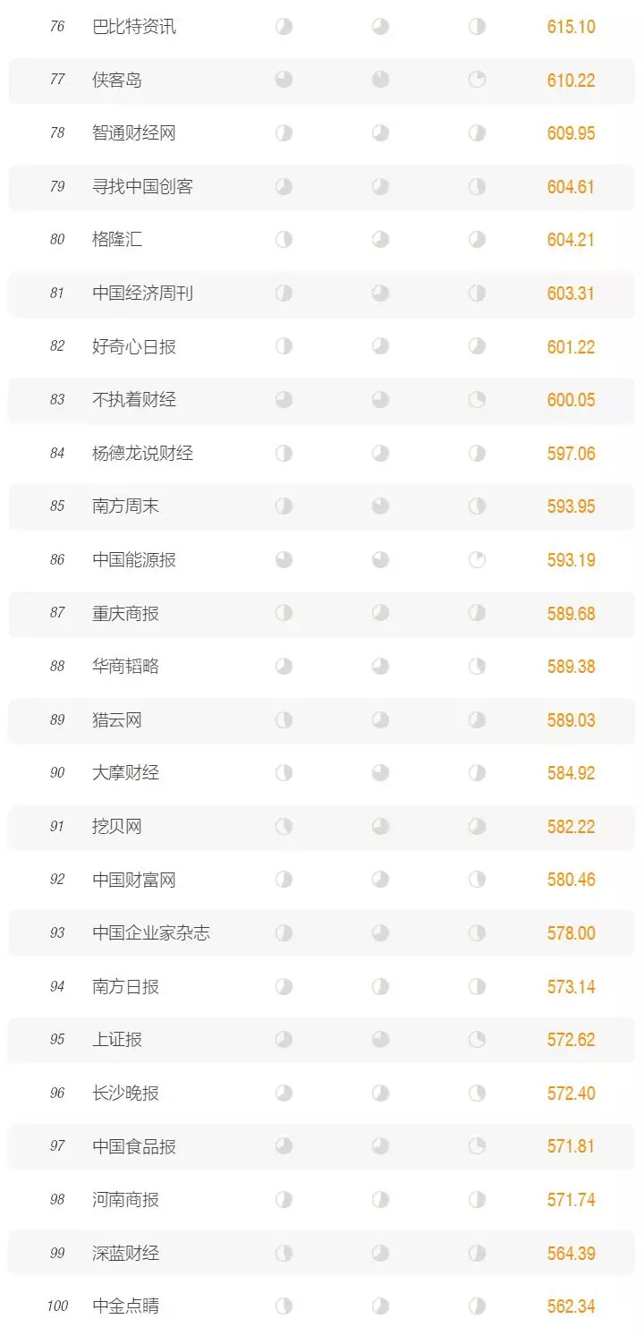
Task: Click the 589.68 score for 重庆商报
Action: [571, 614]
